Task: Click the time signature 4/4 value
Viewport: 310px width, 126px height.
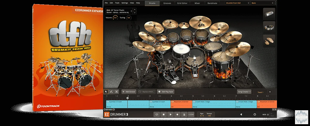Action: pyautogui.click(x=202, y=115)
